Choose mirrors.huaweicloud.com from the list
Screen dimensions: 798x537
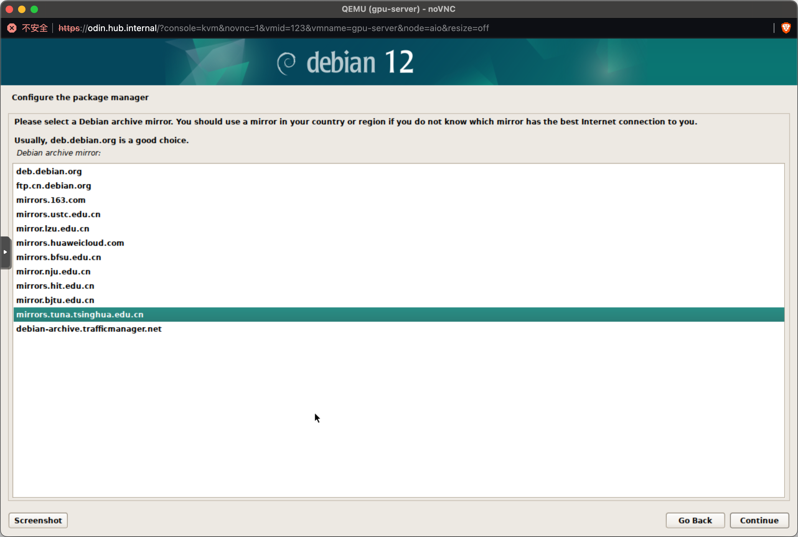399,243
